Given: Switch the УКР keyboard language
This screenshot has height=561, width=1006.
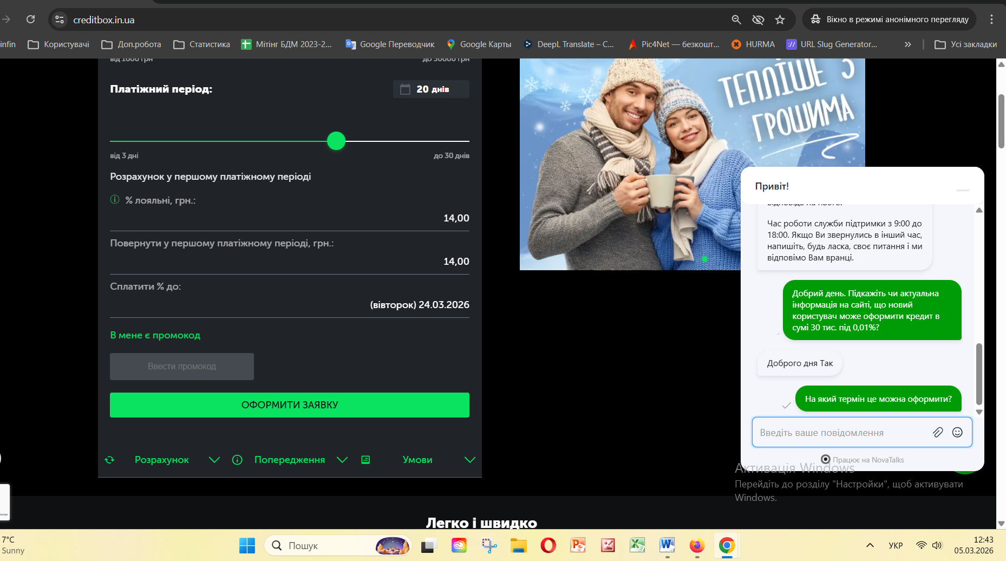Looking at the screenshot, I should (x=896, y=545).
